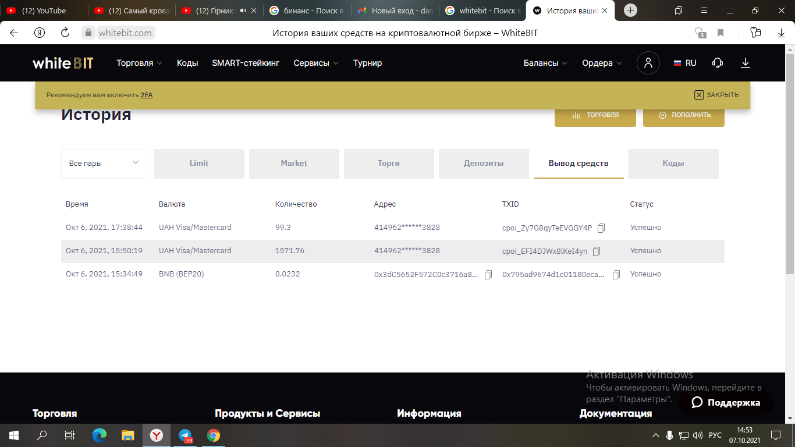Click the browser bookmark icon

[x=721, y=33]
